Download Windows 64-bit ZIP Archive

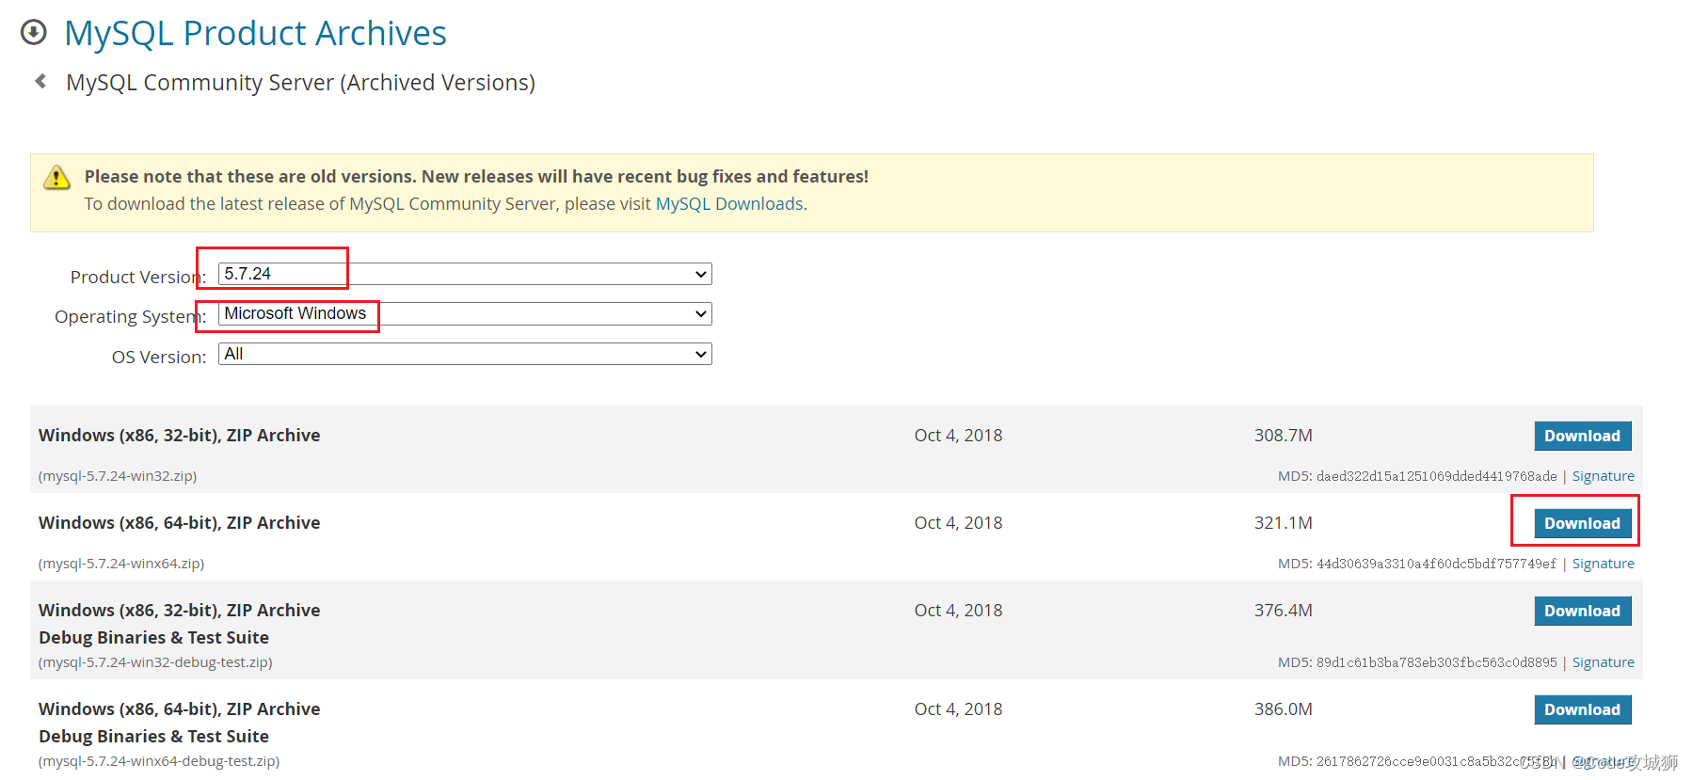[x=1582, y=523]
